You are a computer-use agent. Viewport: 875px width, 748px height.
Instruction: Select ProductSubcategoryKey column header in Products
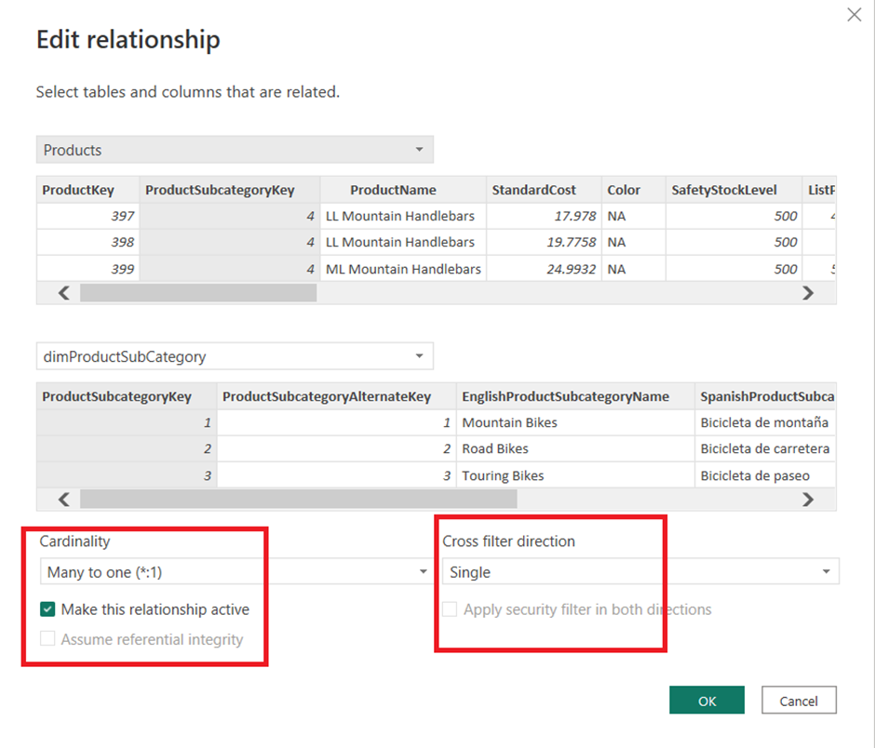point(220,190)
